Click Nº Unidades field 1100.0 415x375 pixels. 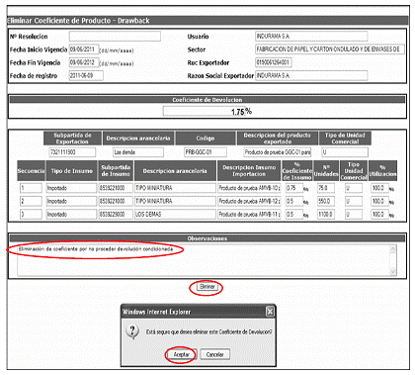(x=326, y=215)
